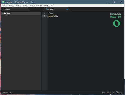Close the Atom window

121,2
